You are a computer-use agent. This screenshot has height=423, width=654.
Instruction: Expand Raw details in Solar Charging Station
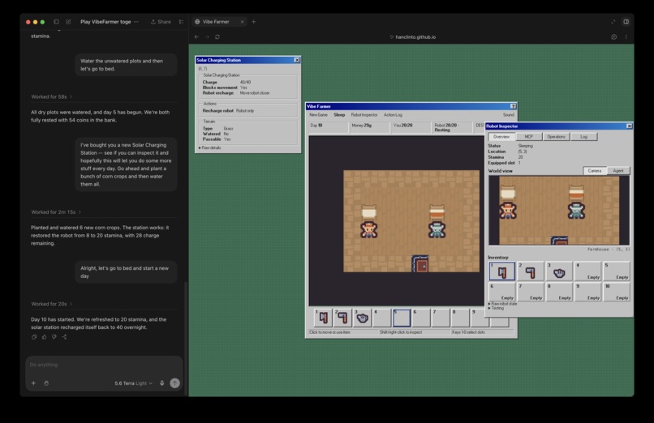pyautogui.click(x=210, y=147)
